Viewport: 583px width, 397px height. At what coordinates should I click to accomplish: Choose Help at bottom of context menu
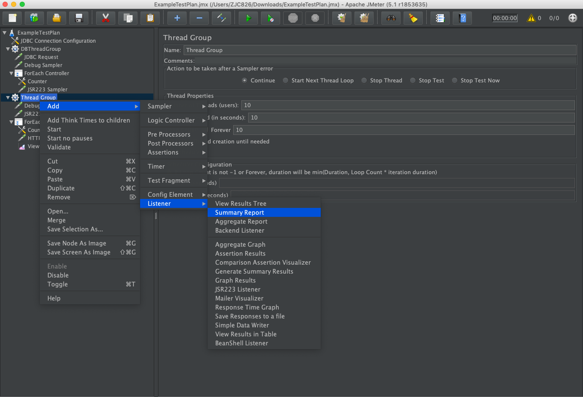pyautogui.click(x=90, y=298)
